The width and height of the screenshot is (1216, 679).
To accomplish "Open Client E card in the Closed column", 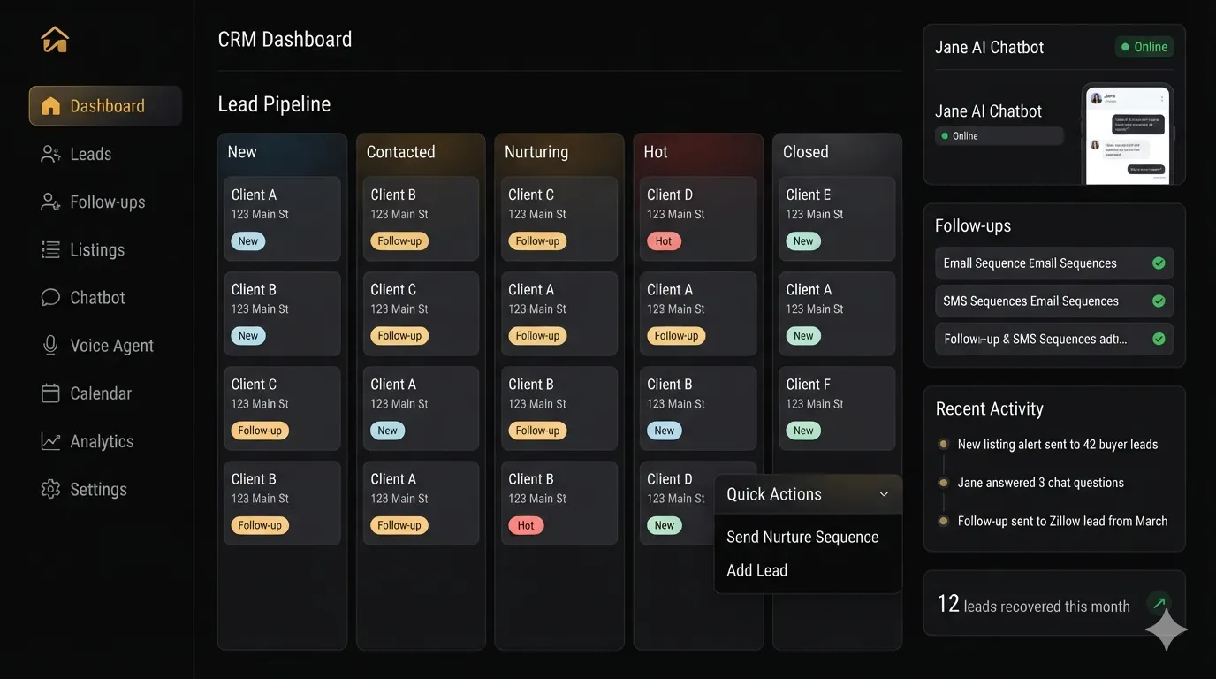I will click(x=837, y=218).
